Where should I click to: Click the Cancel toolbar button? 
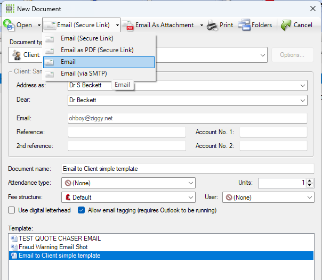(296, 25)
